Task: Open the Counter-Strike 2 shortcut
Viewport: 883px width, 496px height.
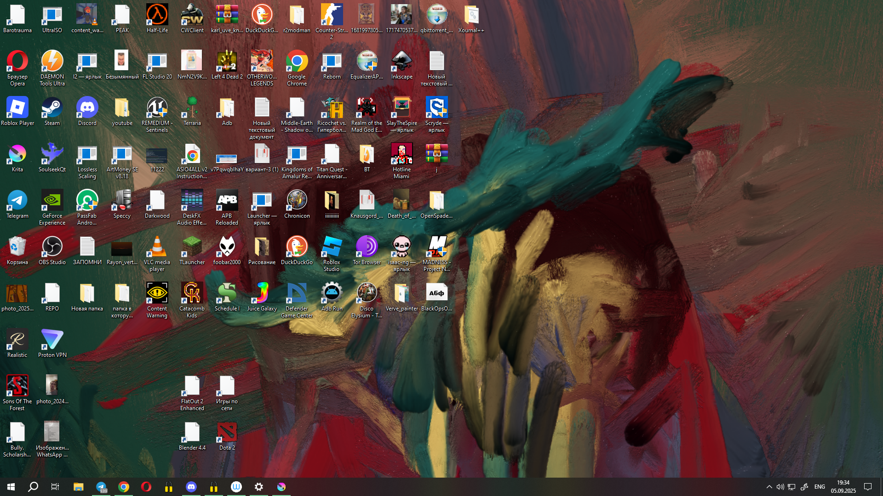Action: coord(332,22)
